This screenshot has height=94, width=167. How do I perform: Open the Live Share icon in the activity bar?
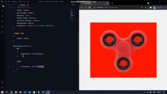click(x=2, y=32)
